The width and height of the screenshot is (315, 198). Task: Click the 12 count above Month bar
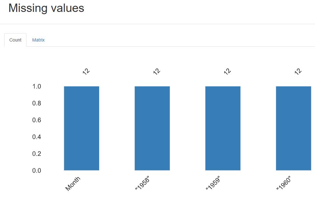point(86,71)
